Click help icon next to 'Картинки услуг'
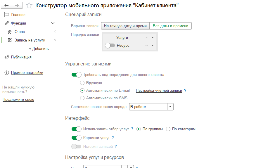The width and height of the screenshot is (275, 168). click(113, 138)
